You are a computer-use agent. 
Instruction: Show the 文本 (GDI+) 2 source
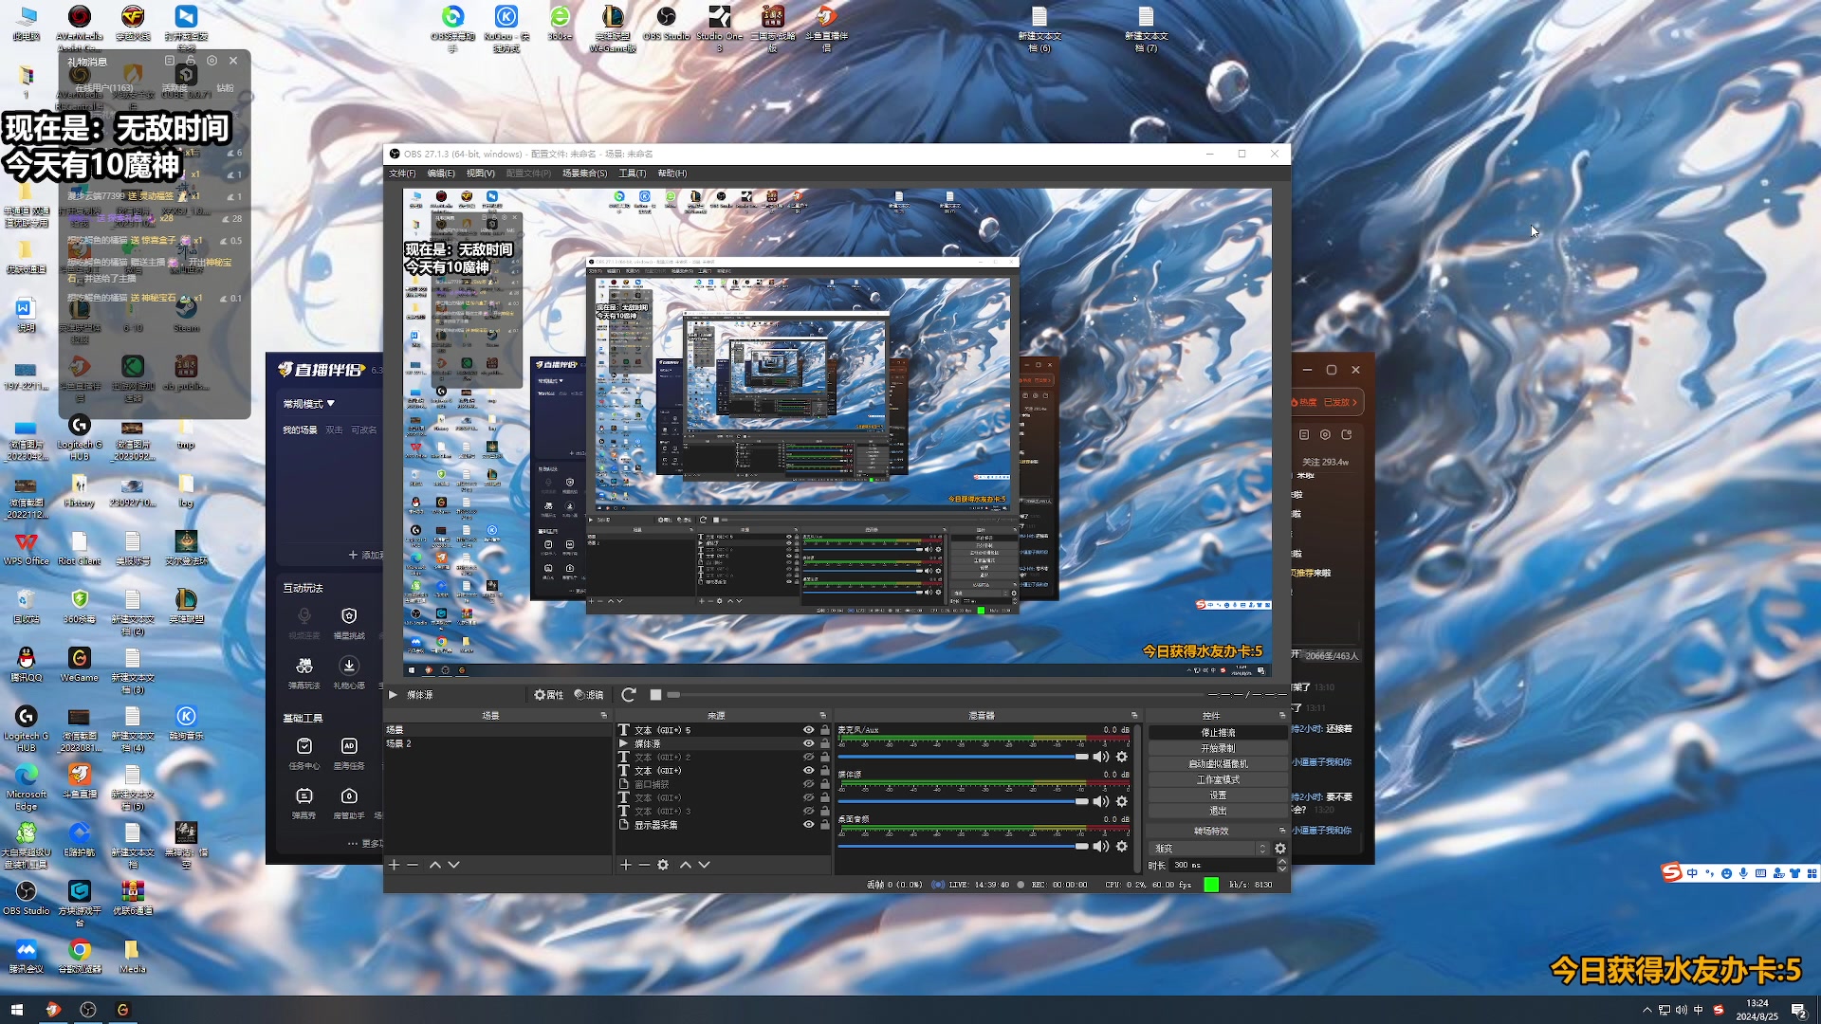point(809,757)
